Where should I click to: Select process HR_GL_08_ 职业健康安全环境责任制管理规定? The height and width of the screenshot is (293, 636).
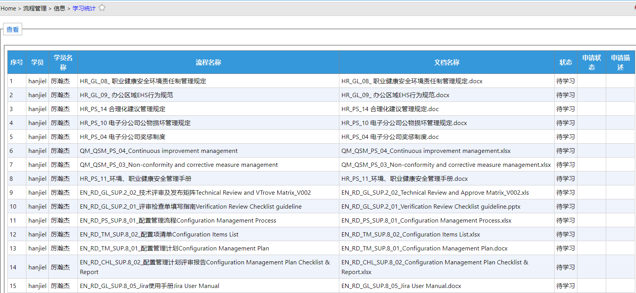pos(143,81)
